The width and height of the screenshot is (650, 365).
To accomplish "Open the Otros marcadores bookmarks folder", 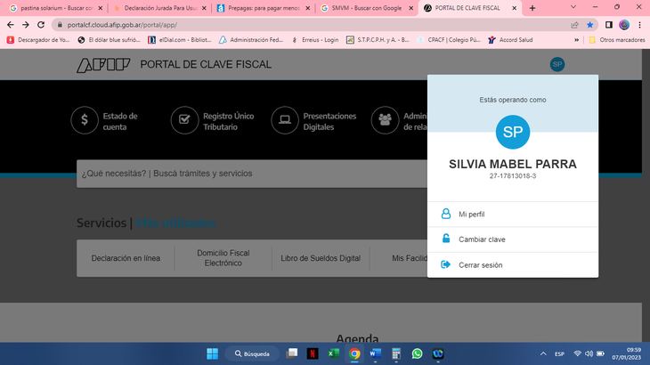I will click(616, 40).
